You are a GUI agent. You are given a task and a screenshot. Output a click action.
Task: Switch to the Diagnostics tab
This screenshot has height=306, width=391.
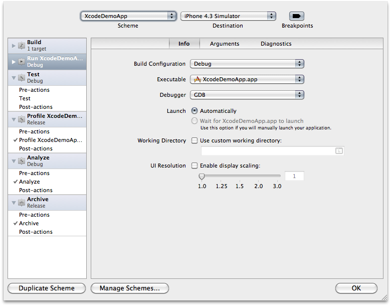(276, 44)
